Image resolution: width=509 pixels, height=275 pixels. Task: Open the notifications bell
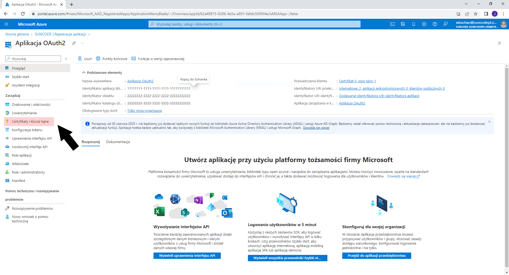pyautogui.click(x=414, y=24)
